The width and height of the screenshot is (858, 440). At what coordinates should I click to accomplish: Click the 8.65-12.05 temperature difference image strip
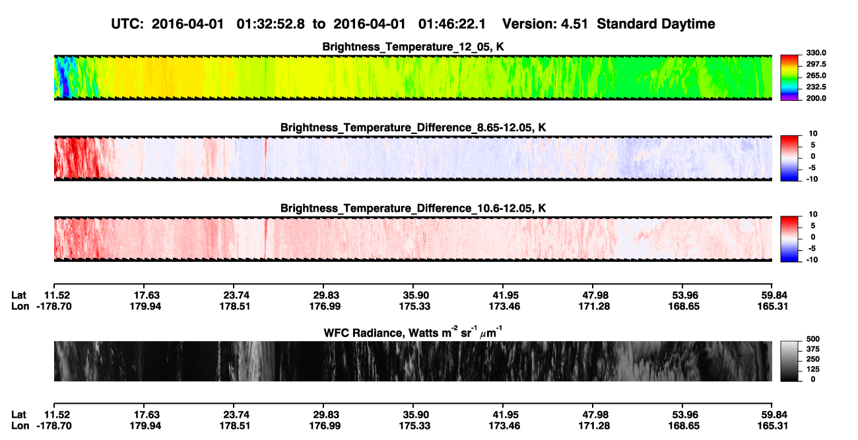pyautogui.click(x=412, y=158)
